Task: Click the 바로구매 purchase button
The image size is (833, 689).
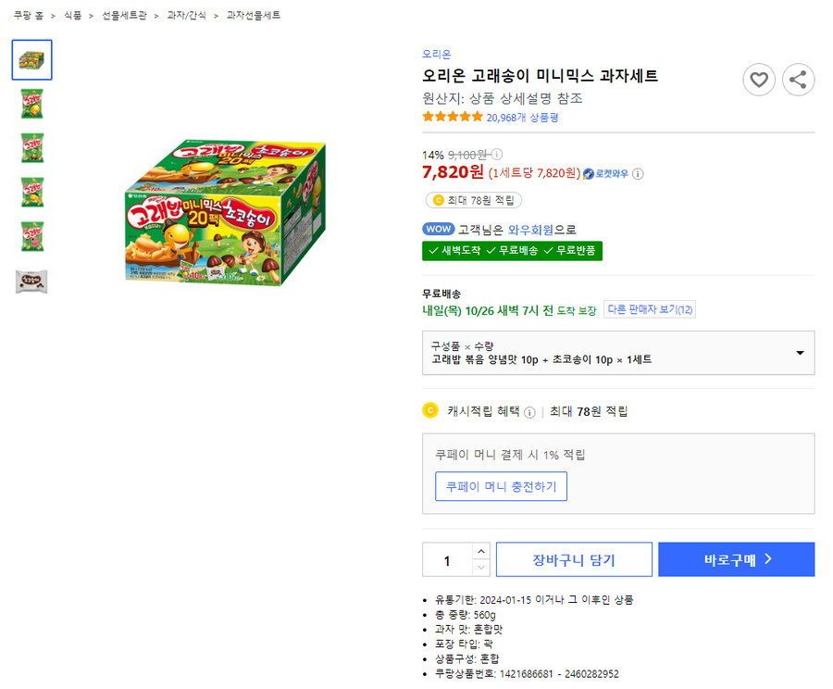Action: (736, 558)
